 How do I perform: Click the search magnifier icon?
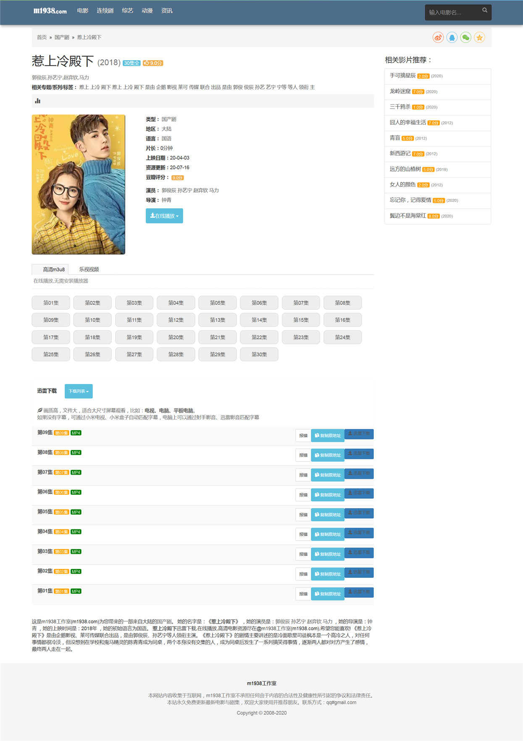(485, 10)
